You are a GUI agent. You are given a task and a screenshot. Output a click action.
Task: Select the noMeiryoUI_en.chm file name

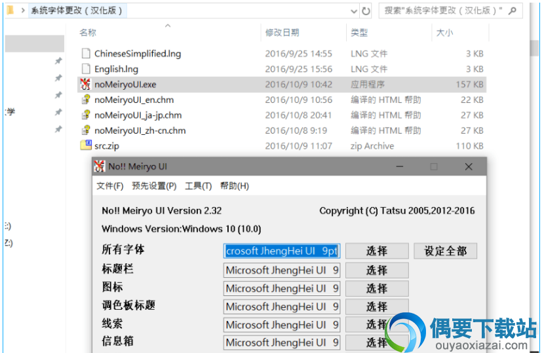click(x=134, y=100)
